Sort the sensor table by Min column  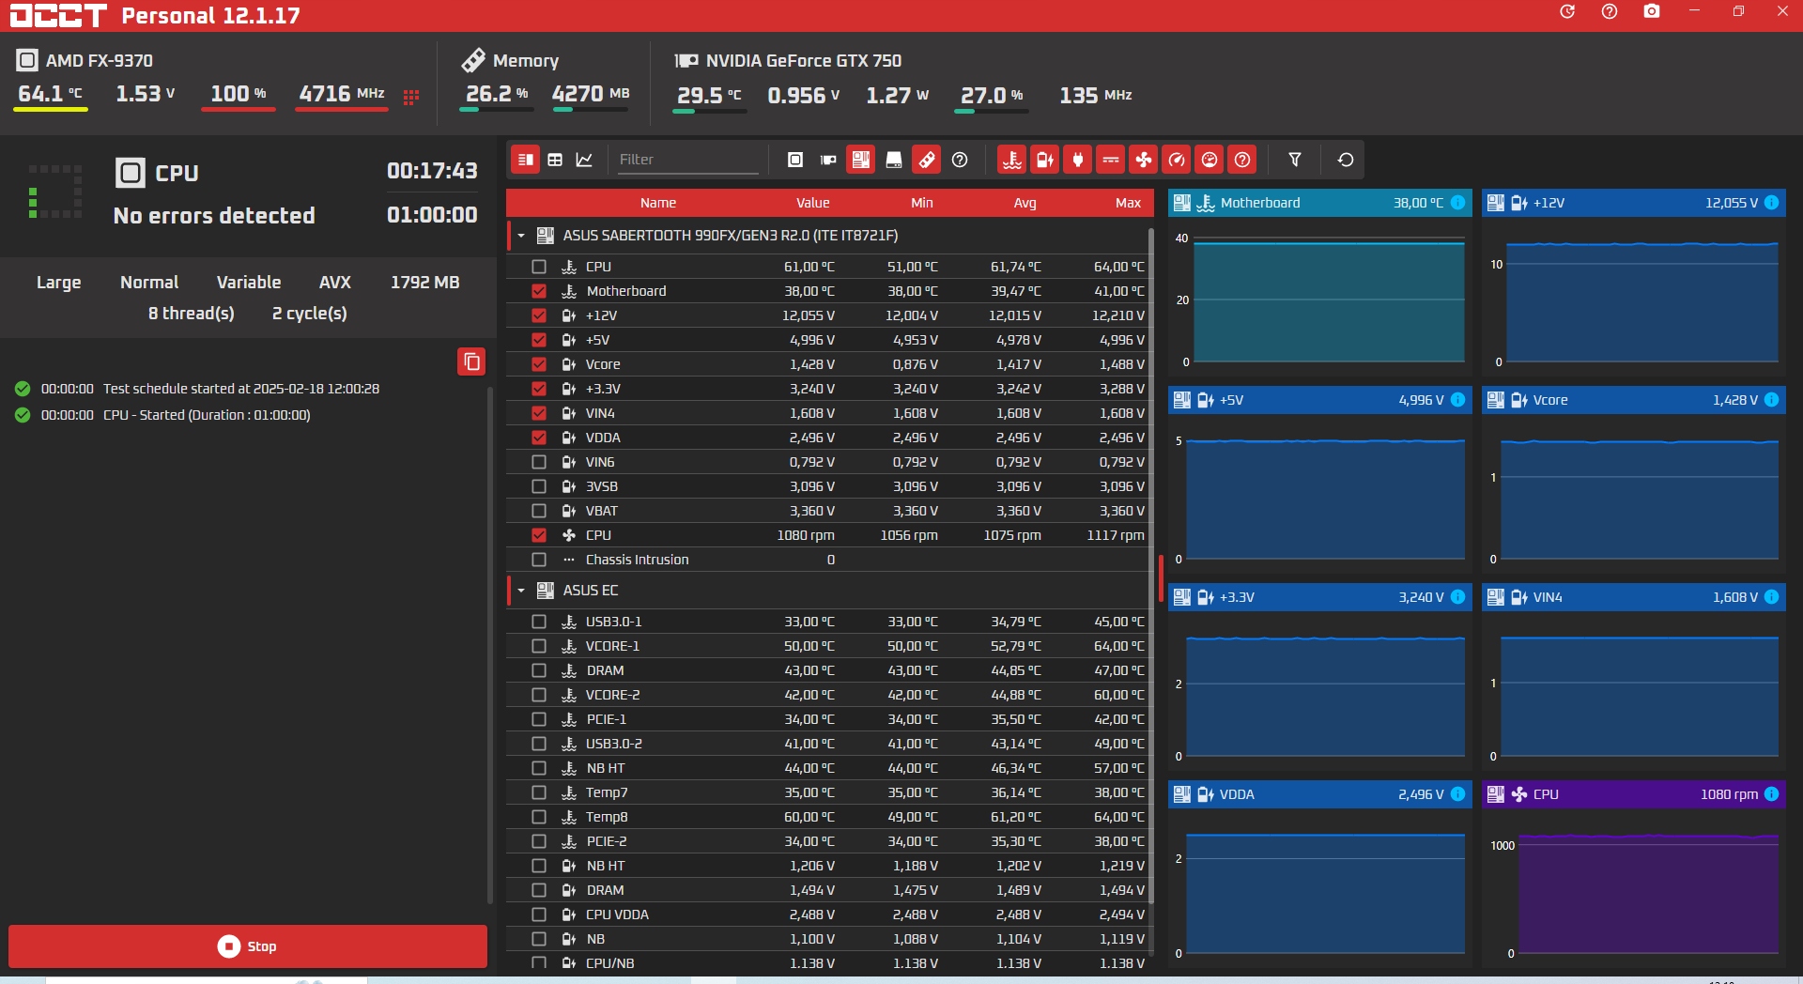click(922, 203)
